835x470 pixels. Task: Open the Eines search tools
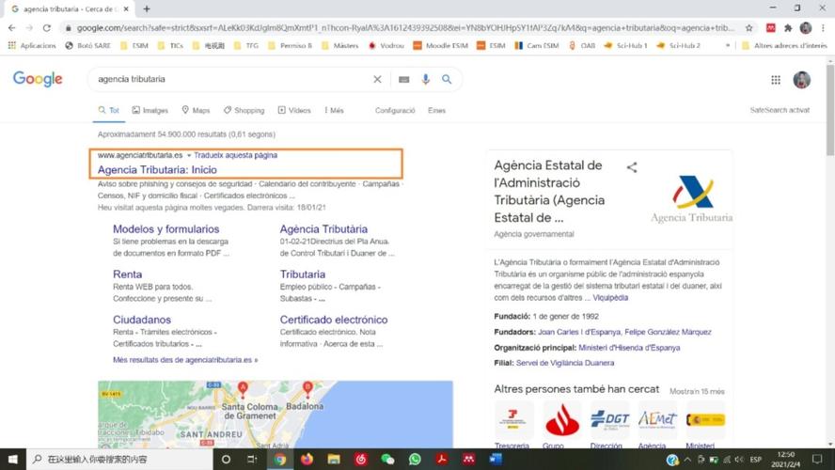click(x=436, y=110)
